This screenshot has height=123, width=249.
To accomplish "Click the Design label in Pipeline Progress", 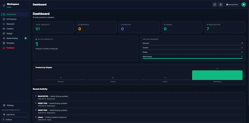I will 145,52.
